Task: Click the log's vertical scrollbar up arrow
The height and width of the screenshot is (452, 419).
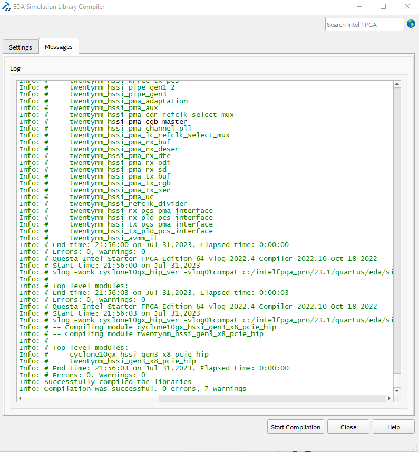Action: point(397,85)
